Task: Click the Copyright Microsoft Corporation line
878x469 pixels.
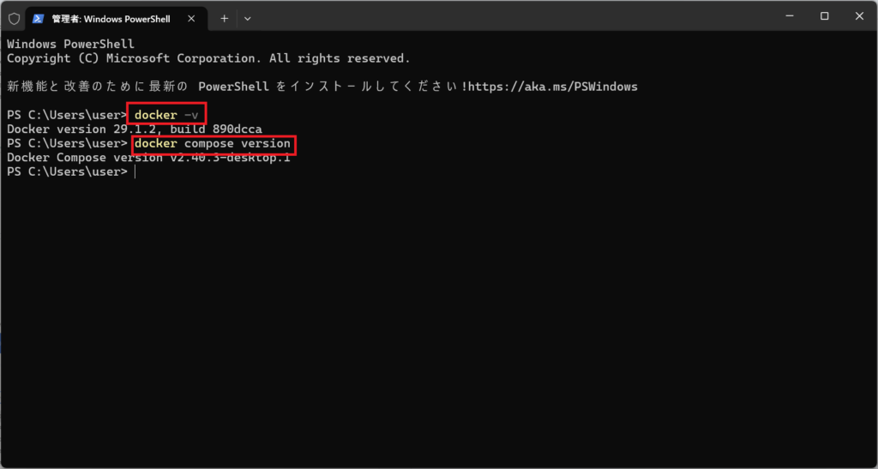Action: point(208,58)
